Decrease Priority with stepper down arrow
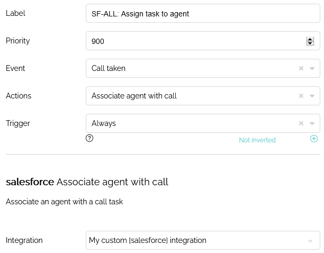The height and width of the screenshot is (253, 324). pos(310,43)
